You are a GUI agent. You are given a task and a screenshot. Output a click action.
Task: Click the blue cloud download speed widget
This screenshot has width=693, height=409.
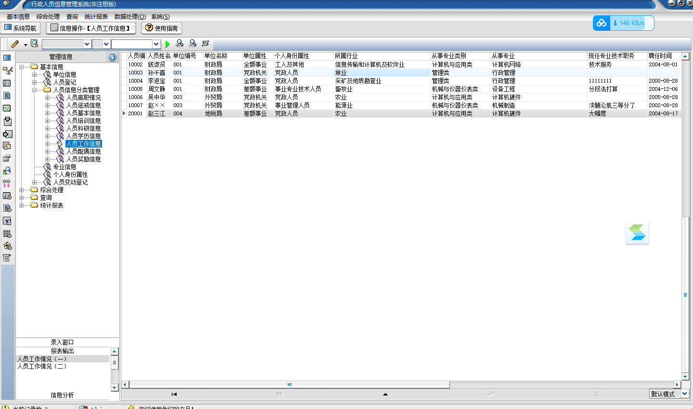[624, 23]
